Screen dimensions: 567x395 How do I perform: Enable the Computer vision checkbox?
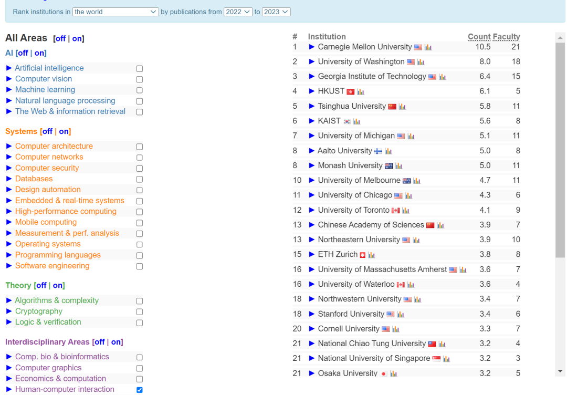pos(139,79)
